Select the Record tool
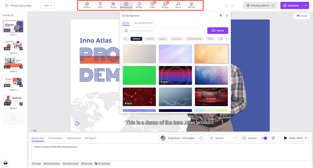 pyautogui.click(x=191, y=5)
